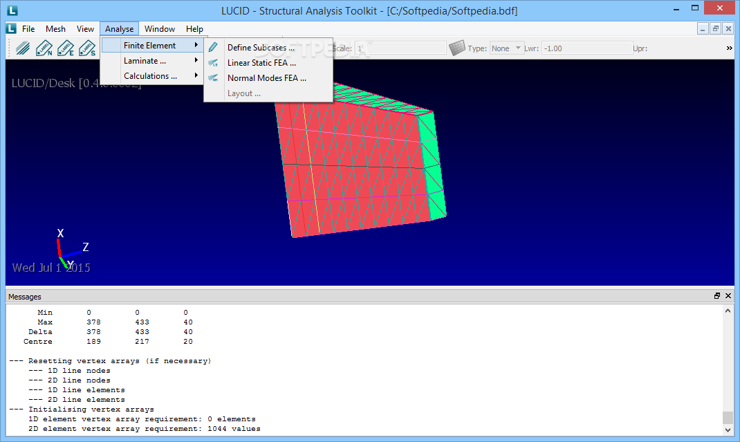Click the 'Type:' label in toolbar
740x442 pixels.
(477, 48)
